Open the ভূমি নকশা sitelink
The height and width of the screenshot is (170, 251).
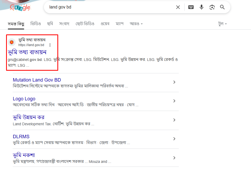(x=24, y=155)
